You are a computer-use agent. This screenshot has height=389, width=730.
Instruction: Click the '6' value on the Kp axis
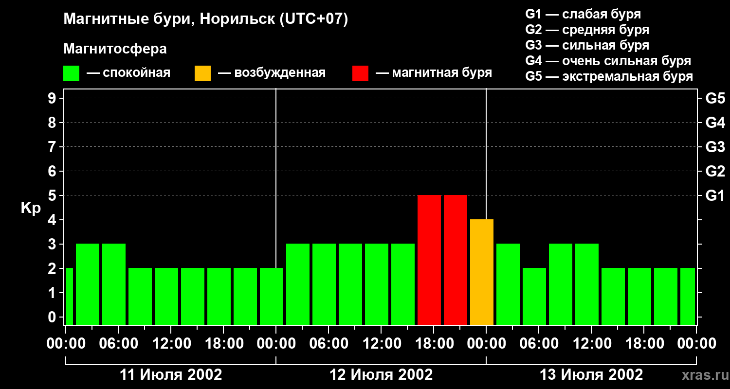pos(53,171)
